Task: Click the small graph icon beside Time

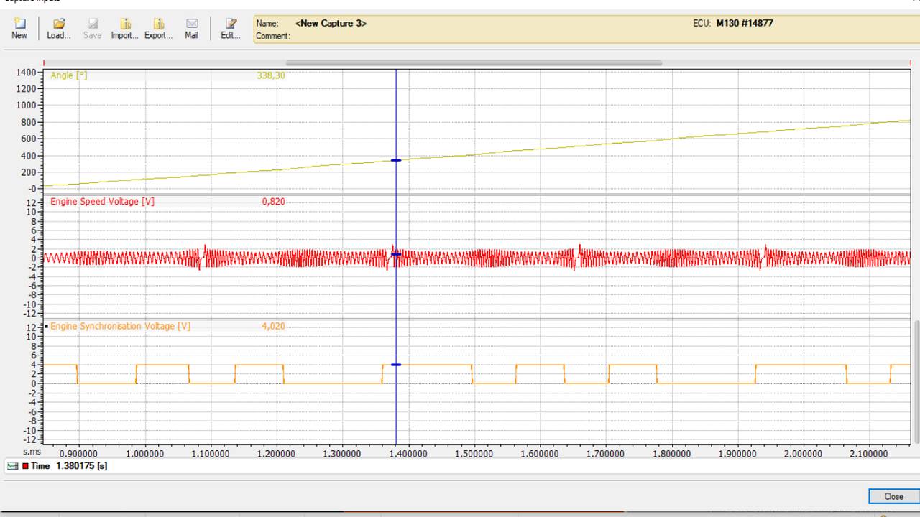Action: tap(12, 466)
